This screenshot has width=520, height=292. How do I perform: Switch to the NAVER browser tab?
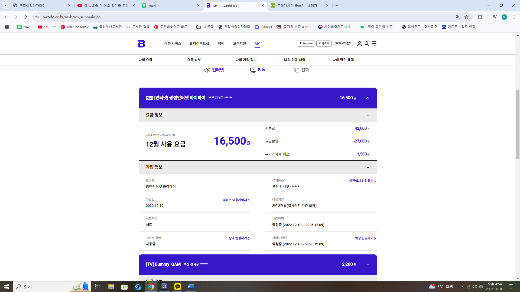tap(171, 5)
